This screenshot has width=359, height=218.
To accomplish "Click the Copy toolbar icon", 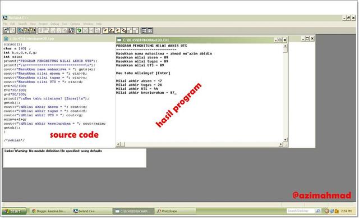I will click(91, 30).
